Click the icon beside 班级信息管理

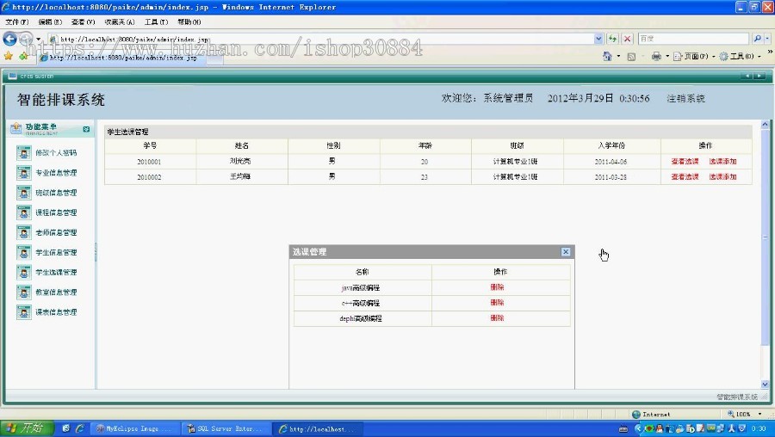(x=23, y=193)
